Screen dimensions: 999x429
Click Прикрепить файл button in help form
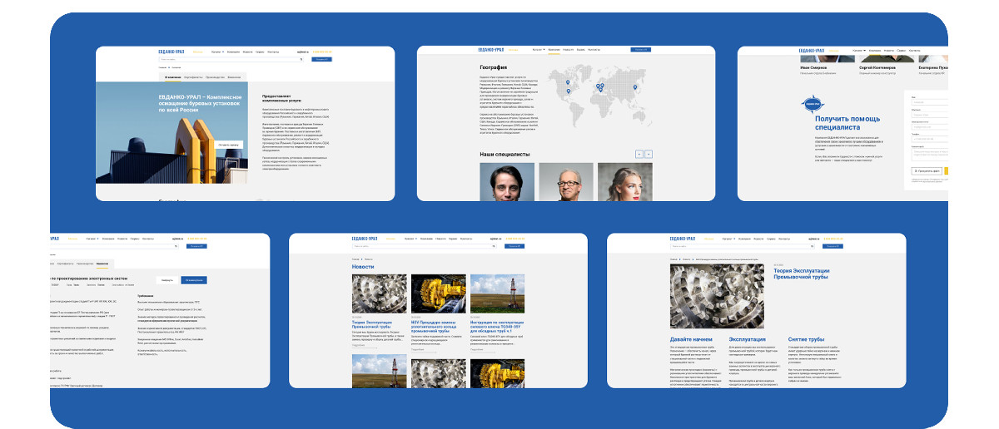pos(927,170)
